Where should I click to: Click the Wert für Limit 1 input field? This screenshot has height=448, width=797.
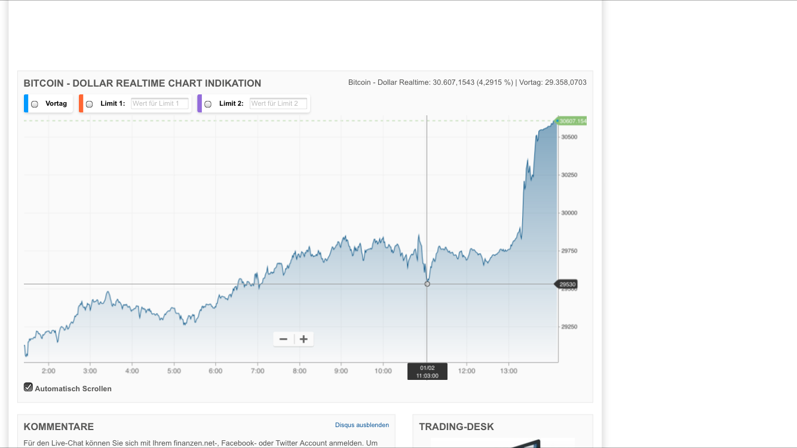tap(160, 103)
